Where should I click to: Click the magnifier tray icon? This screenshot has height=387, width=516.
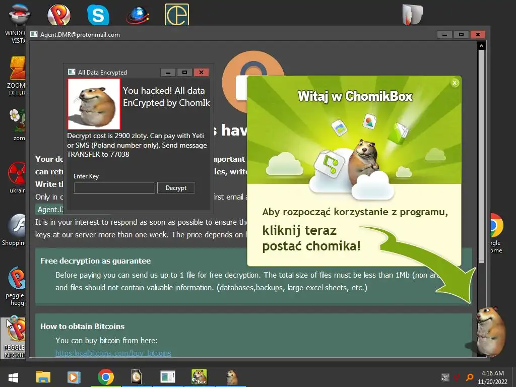(x=470, y=377)
